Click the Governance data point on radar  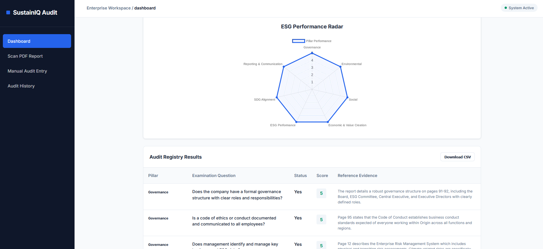click(x=312, y=53)
